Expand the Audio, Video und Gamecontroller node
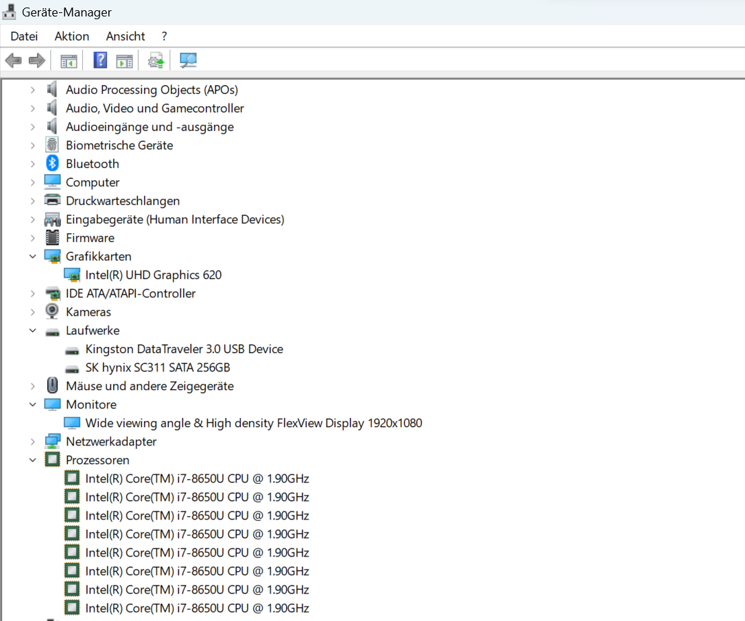 point(32,108)
